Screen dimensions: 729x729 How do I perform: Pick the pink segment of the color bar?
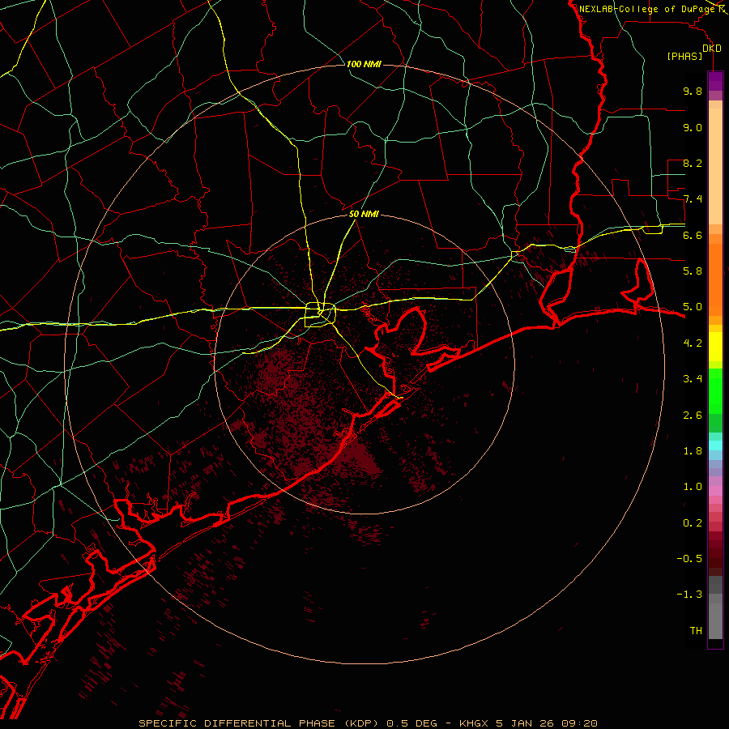tap(715, 491)
